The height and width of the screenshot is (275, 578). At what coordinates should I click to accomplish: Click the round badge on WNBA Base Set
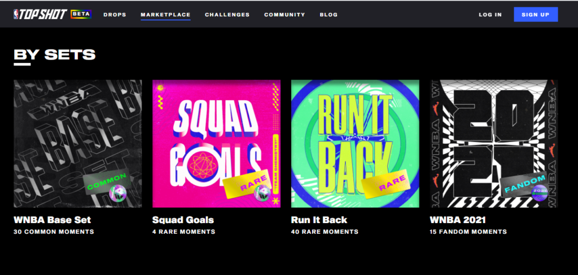pyautogui.click(x=118, y=193)
